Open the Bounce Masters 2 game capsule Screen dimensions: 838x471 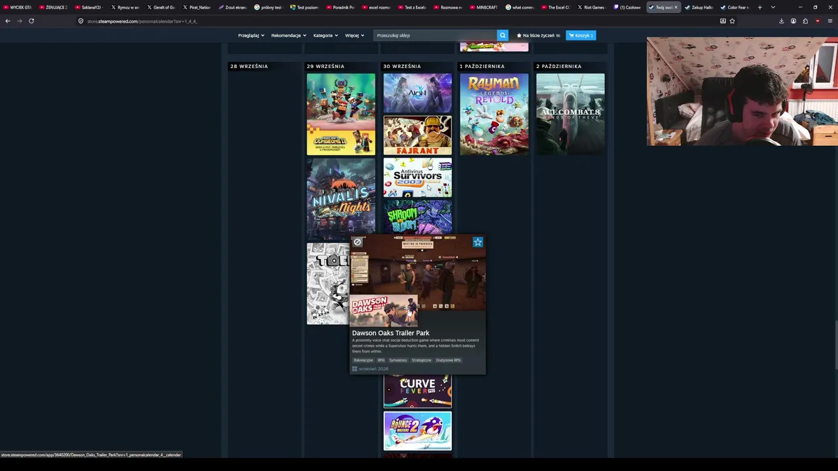pos(418,431)
